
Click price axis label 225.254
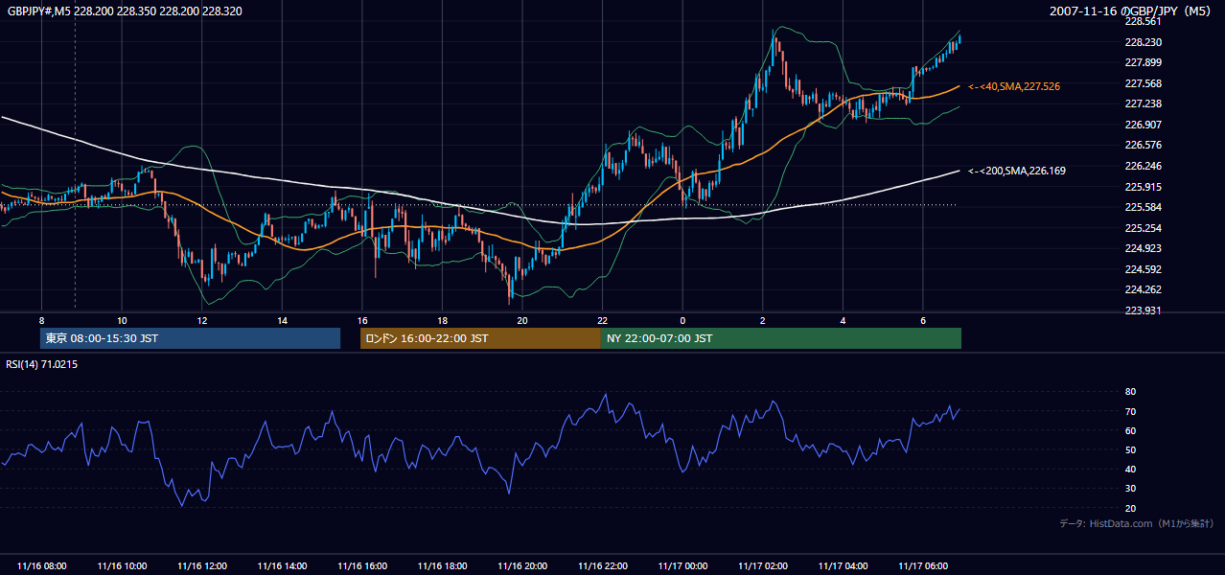pyautogui.click(x=1142, y=228)
